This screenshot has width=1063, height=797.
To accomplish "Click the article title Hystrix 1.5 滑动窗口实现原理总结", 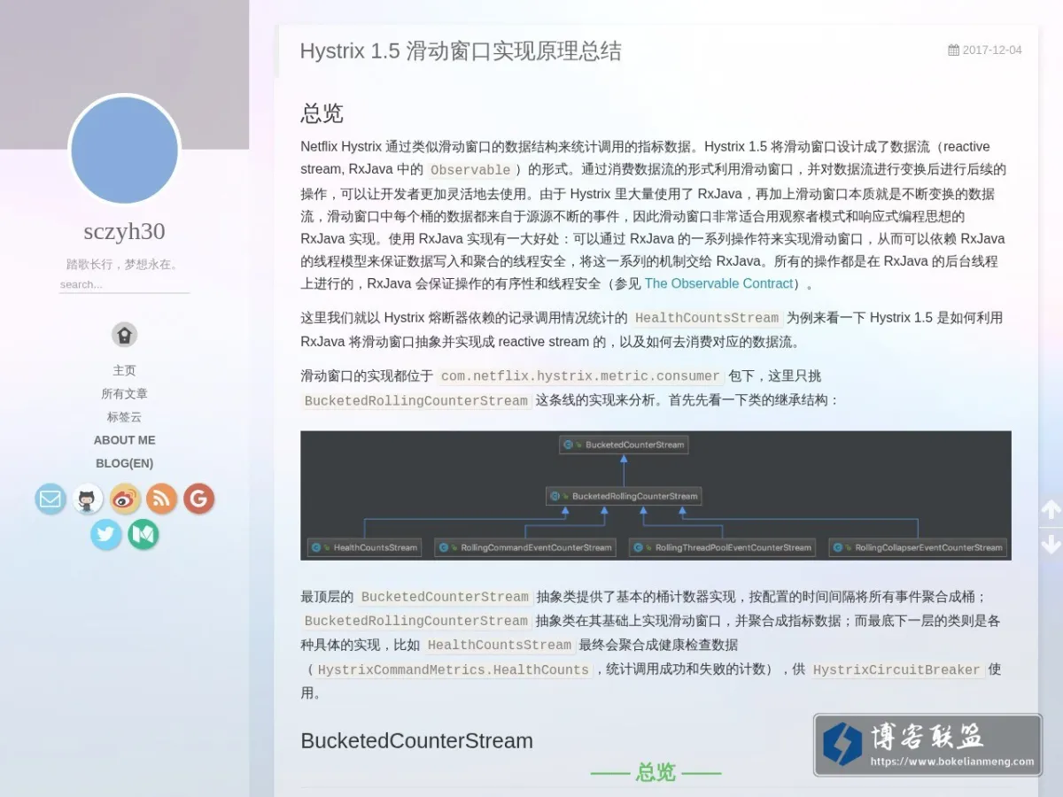I will [461, 50].
